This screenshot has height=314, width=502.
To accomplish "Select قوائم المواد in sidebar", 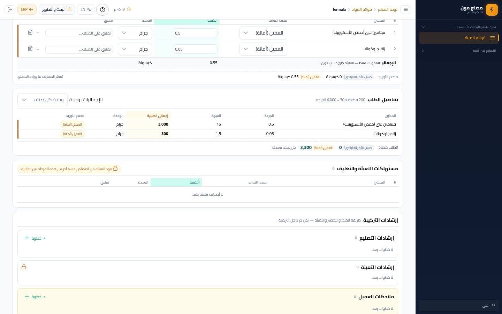I will tap(459, 38).
